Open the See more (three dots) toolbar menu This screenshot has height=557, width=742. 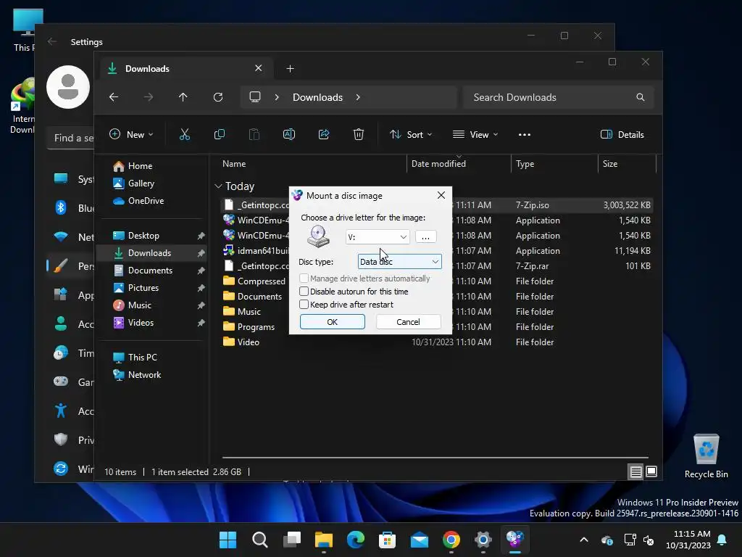(525, 134)
